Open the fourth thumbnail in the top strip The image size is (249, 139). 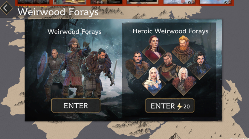(x=143, y=2)
